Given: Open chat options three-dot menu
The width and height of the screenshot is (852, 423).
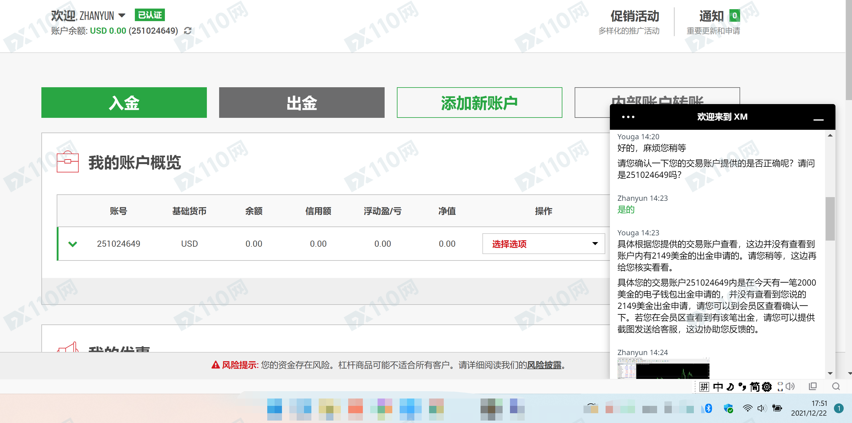Looking at the screenshot, I should [628, 117].
